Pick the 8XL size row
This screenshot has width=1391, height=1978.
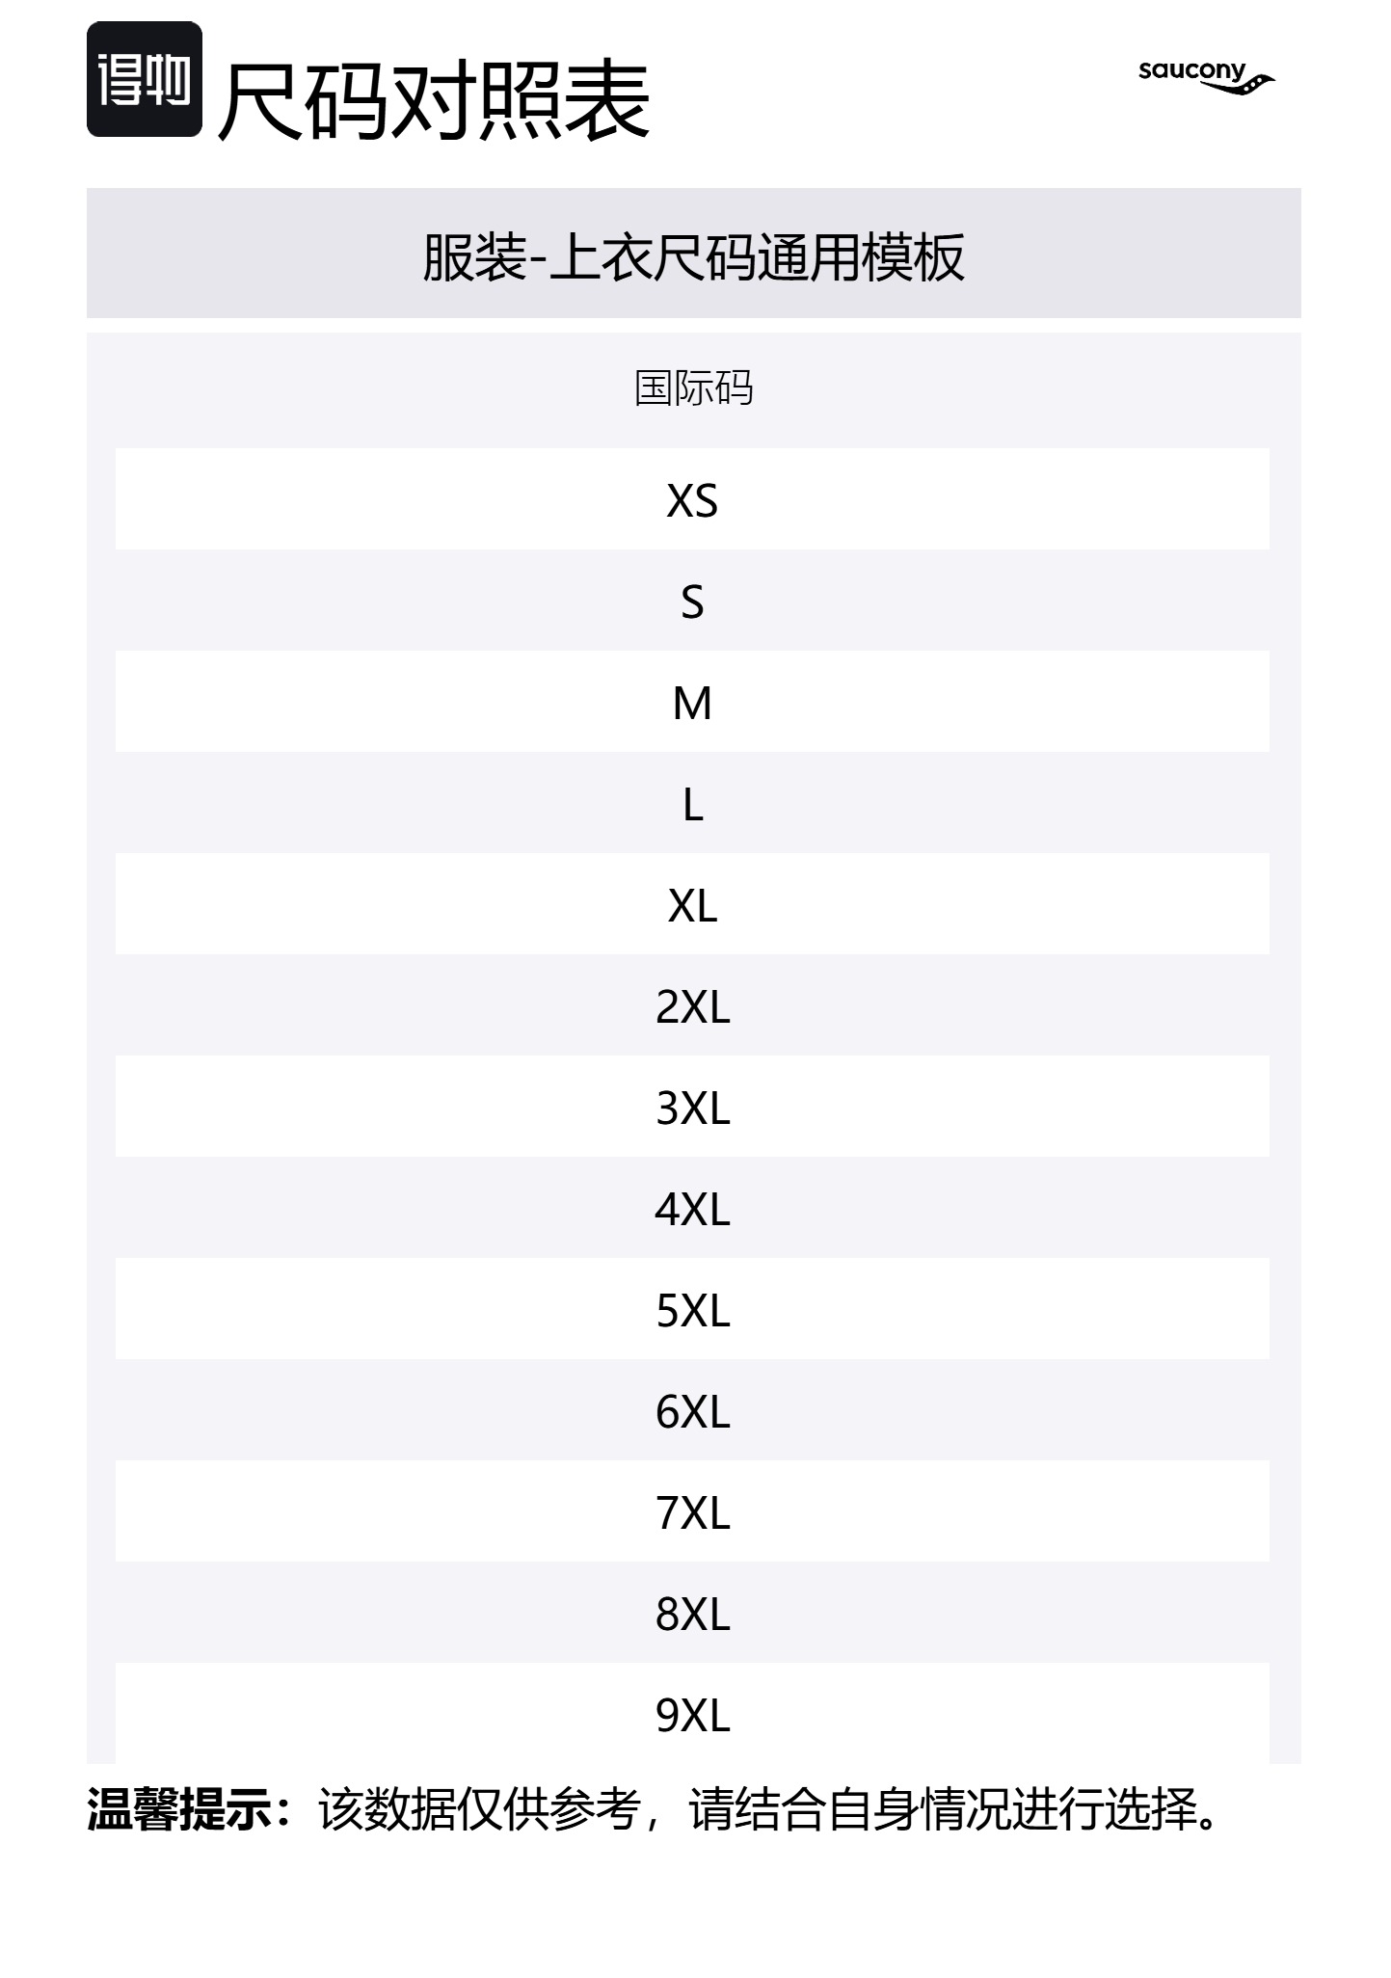click(692, 1614)
